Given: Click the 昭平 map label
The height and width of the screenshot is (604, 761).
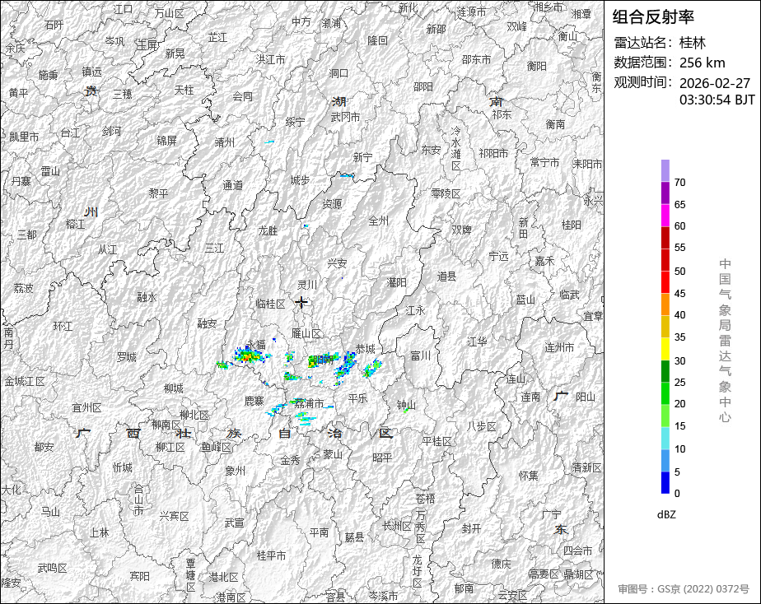Looking at the screenshot, I should click(382, 458).
